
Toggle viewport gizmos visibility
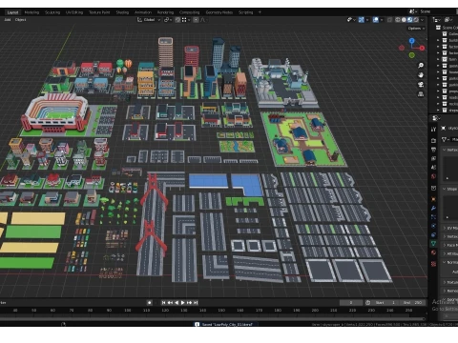coord(362,20)
